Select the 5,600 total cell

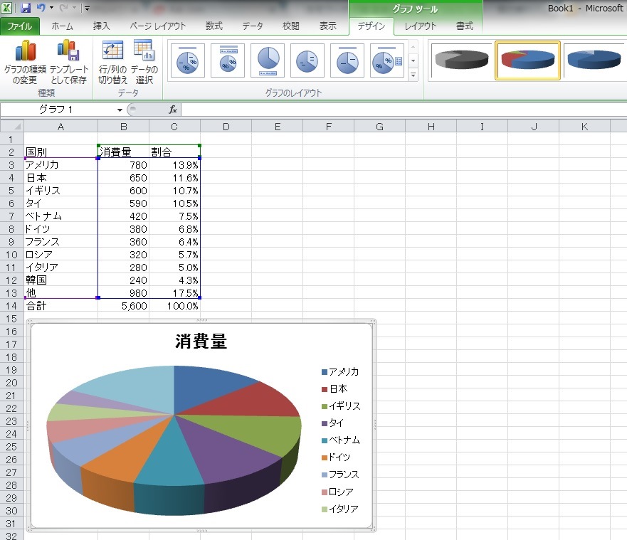tap(124, 306)
